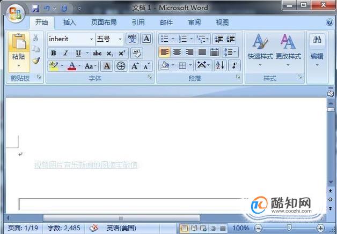The width and height of the screenshot is (337, 234).
Task: Apply numbered list
Action: (183, 39)
